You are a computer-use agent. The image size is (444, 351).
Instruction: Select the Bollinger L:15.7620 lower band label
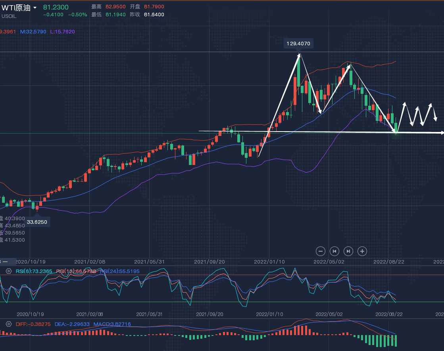[62, 31]
